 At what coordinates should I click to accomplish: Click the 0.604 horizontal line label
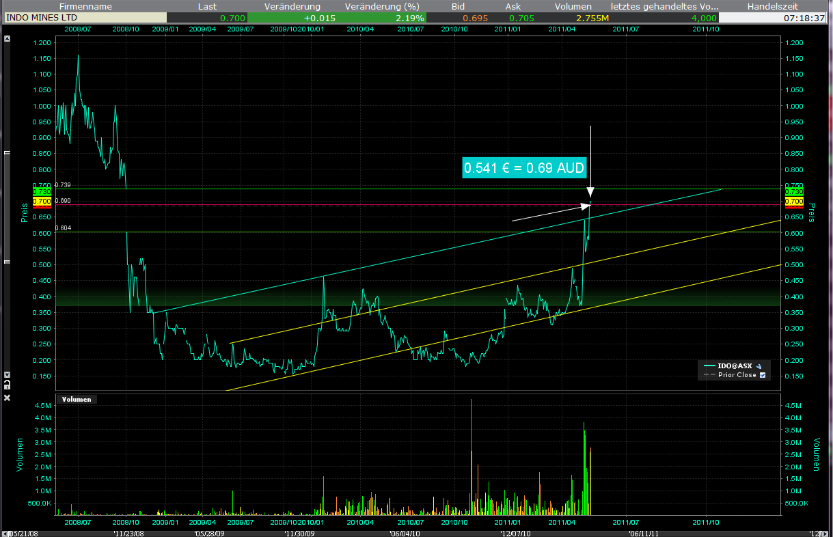click(62, 228)
